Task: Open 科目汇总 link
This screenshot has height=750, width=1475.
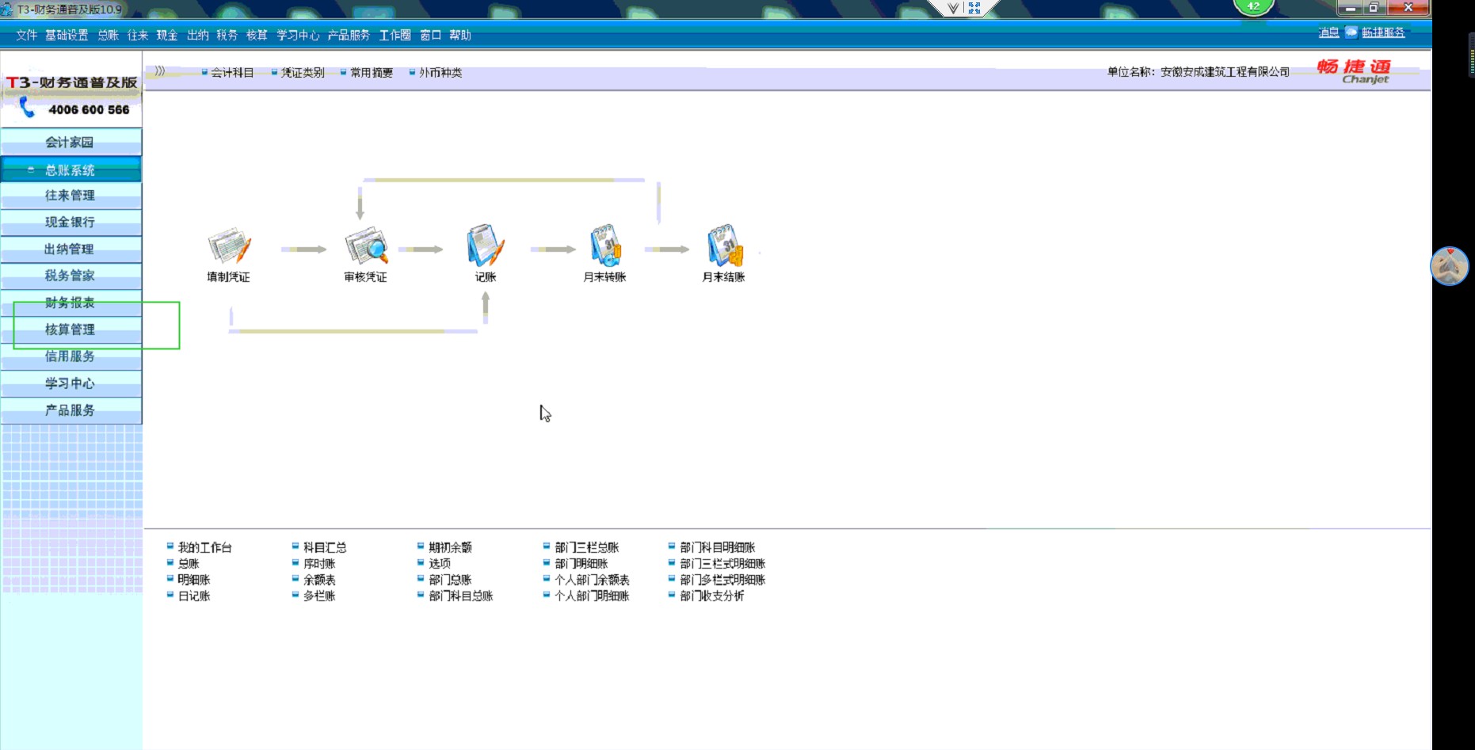Action: (x=325, y=547)
